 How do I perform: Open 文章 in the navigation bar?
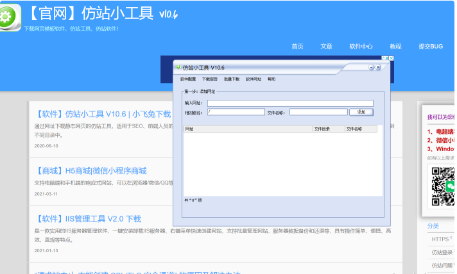coord(327,47)
